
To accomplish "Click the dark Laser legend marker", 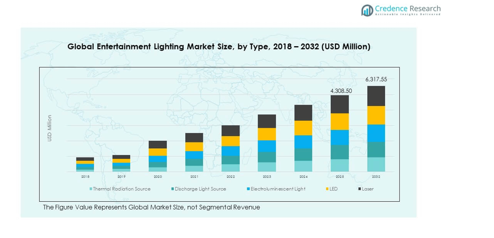I will click(359, 189).
